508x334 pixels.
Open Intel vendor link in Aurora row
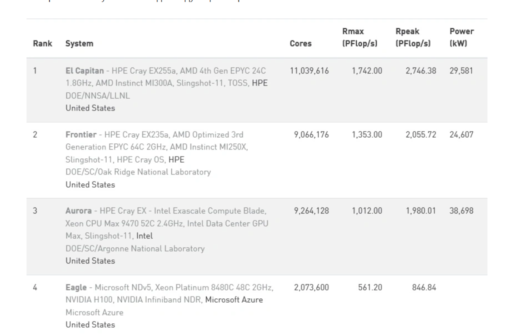coord(144,236)
